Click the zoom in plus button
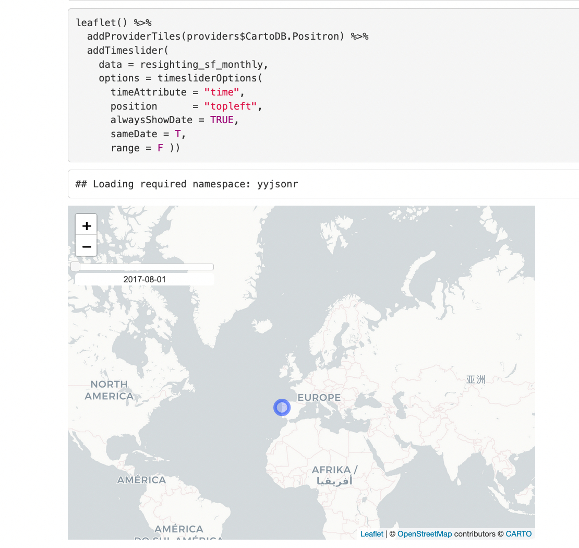 [x=87, y=225]
